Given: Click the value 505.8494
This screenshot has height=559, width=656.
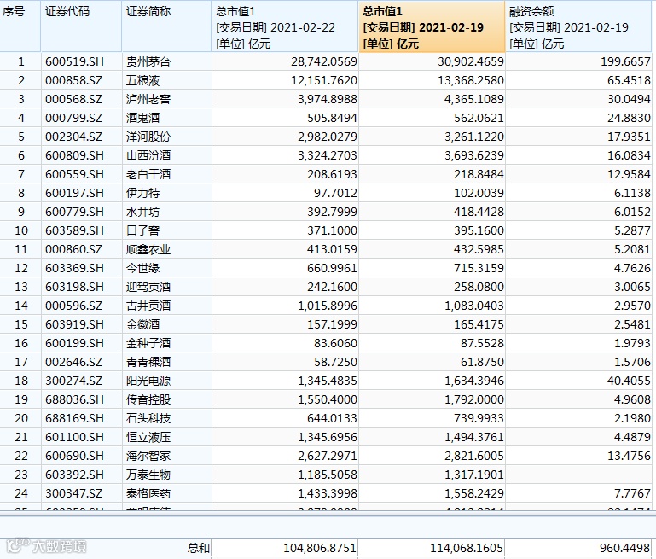Looking at the screenshot, I should click(x=332, y=118).
